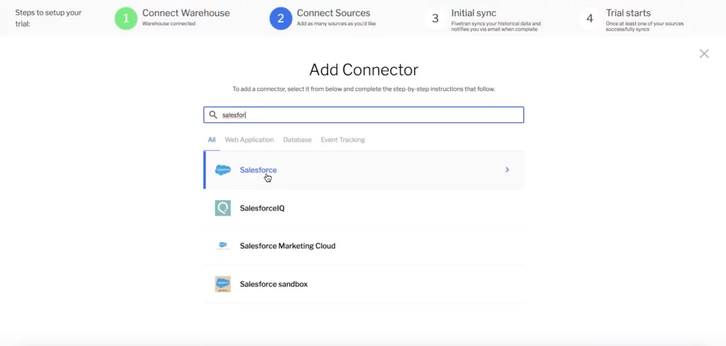
Task: Click the Steps to setup your trial text
Action: (x=48, y=18)
